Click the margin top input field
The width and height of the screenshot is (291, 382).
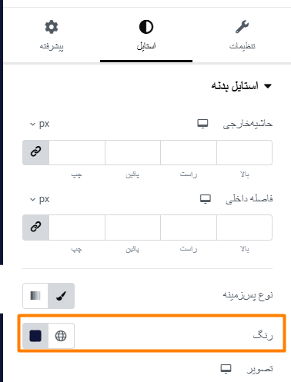point(244,152)
